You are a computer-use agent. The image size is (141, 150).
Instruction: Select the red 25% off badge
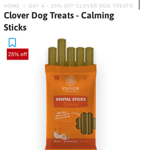pos(17,54)
